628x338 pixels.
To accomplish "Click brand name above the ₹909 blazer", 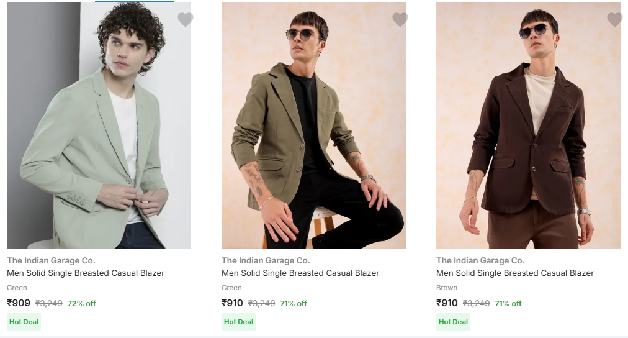I will pos(51,260).
